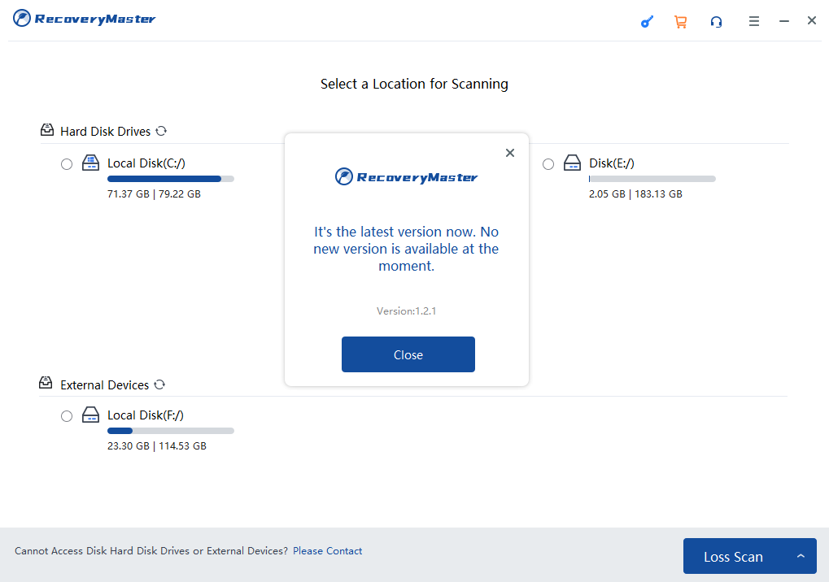Click the latest version message text
Image resolution: width=829 pixels, height=582 pixels.
click(x=406, y=249)
